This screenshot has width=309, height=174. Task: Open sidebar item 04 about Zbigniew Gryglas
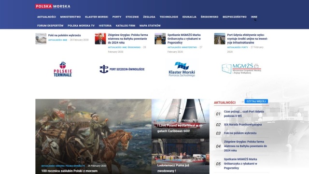click(245, 146)
